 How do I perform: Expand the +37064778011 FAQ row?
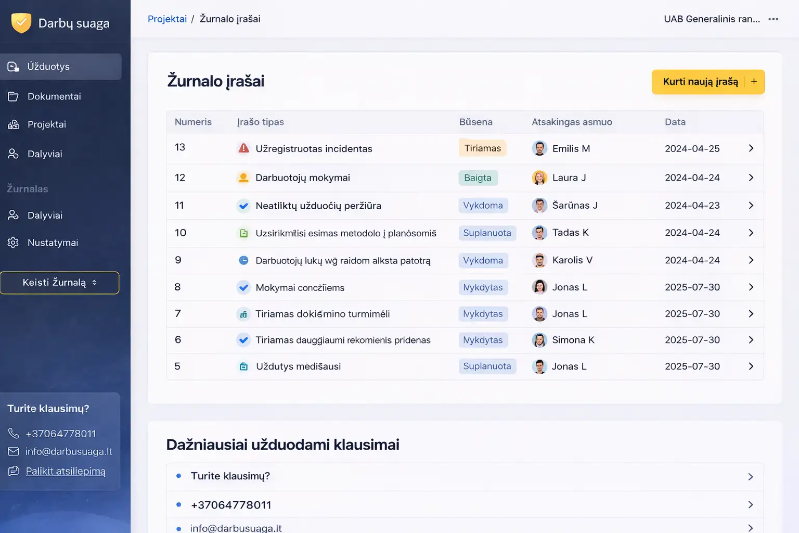click(x=465, y=505)
